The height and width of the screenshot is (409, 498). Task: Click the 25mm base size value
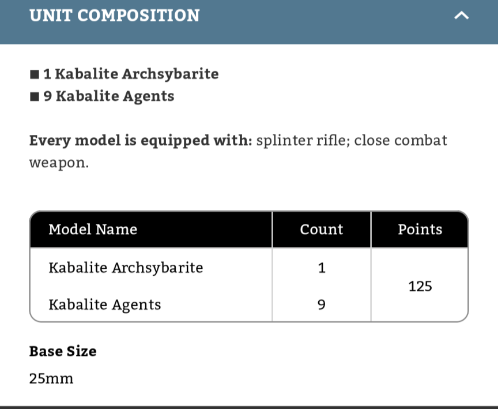pos(51,379)
